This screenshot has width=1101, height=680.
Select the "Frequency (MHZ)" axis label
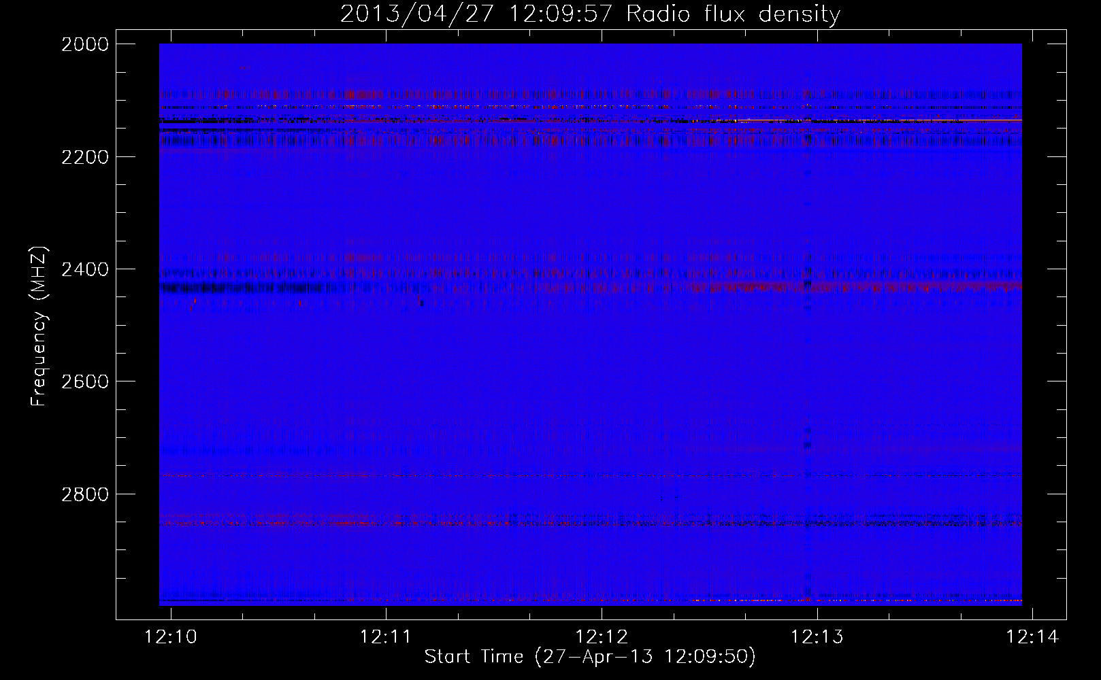pyautogui.click(x=39, y=326)
